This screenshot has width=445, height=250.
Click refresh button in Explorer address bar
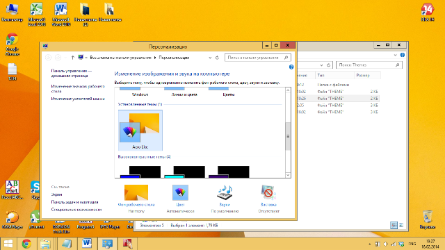[x=328, y=65]
